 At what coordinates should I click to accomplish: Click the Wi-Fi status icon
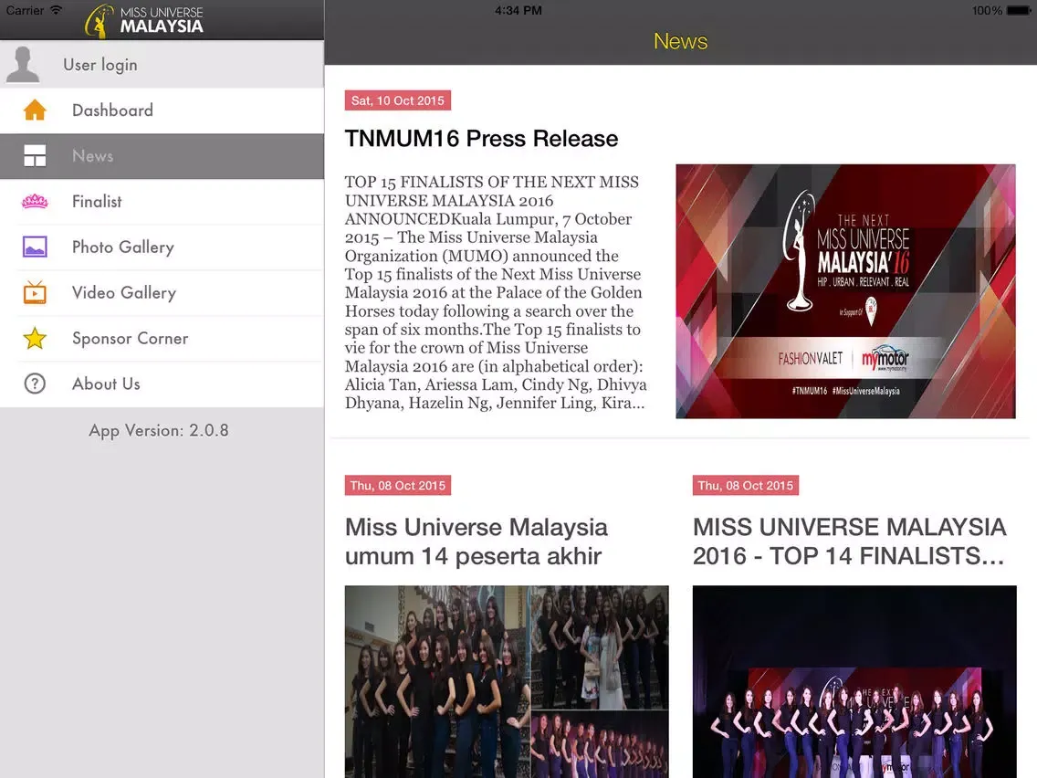click(57, 10)
